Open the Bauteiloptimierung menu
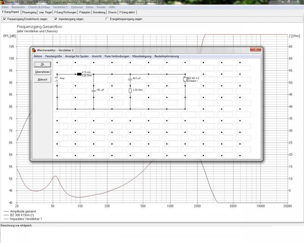 [x=166, y=56]
